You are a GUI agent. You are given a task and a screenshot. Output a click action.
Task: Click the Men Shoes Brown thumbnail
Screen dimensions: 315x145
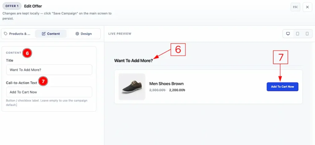click(x=132, y=87)
